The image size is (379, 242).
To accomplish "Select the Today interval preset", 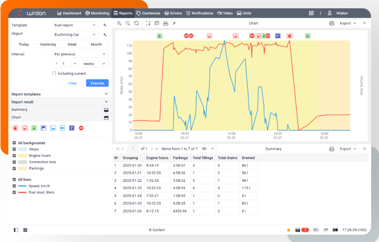I will point(24,45).
